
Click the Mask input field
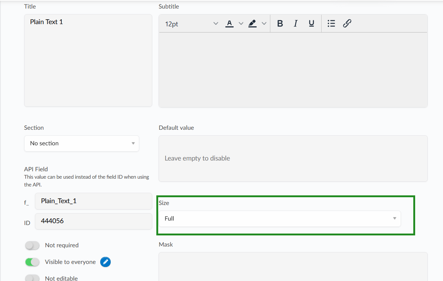(293, 267)
